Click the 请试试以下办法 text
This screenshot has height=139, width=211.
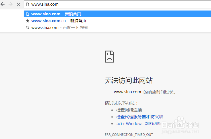tap(121, 103)
